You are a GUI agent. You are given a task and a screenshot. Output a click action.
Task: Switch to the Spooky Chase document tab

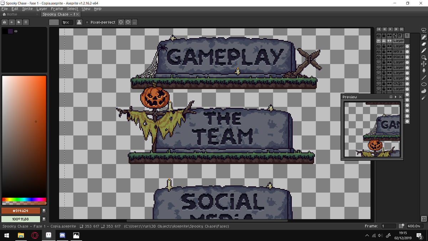61,14
